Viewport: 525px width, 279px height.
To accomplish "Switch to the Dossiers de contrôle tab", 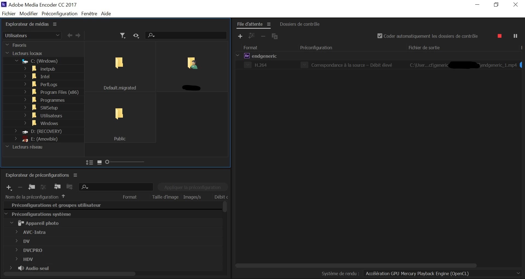I will tap(299, 24).
